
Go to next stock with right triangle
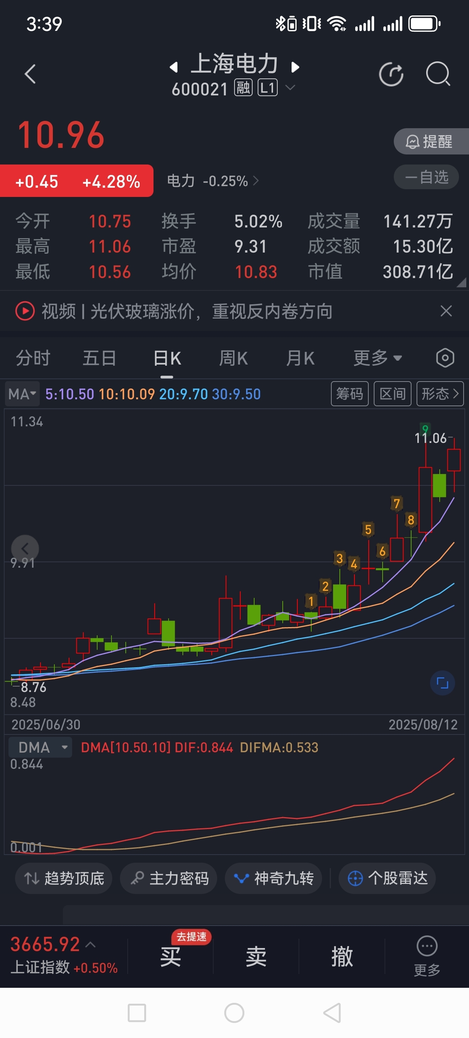point(295,67)
